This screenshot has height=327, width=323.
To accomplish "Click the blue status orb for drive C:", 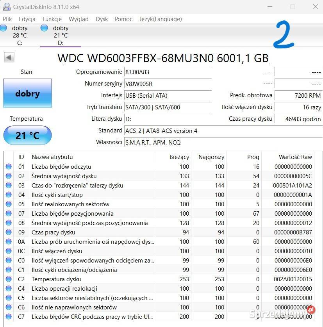I will click(x=4, y=28).
